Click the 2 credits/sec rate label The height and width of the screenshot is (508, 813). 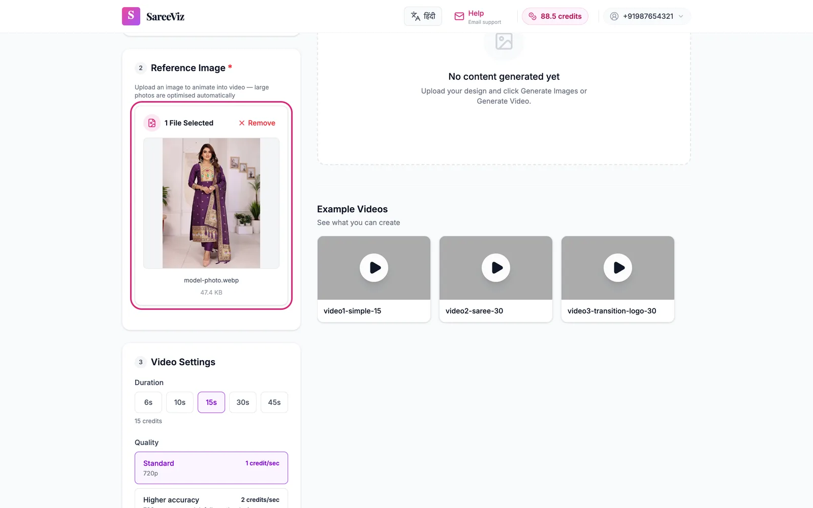point(260,500)
